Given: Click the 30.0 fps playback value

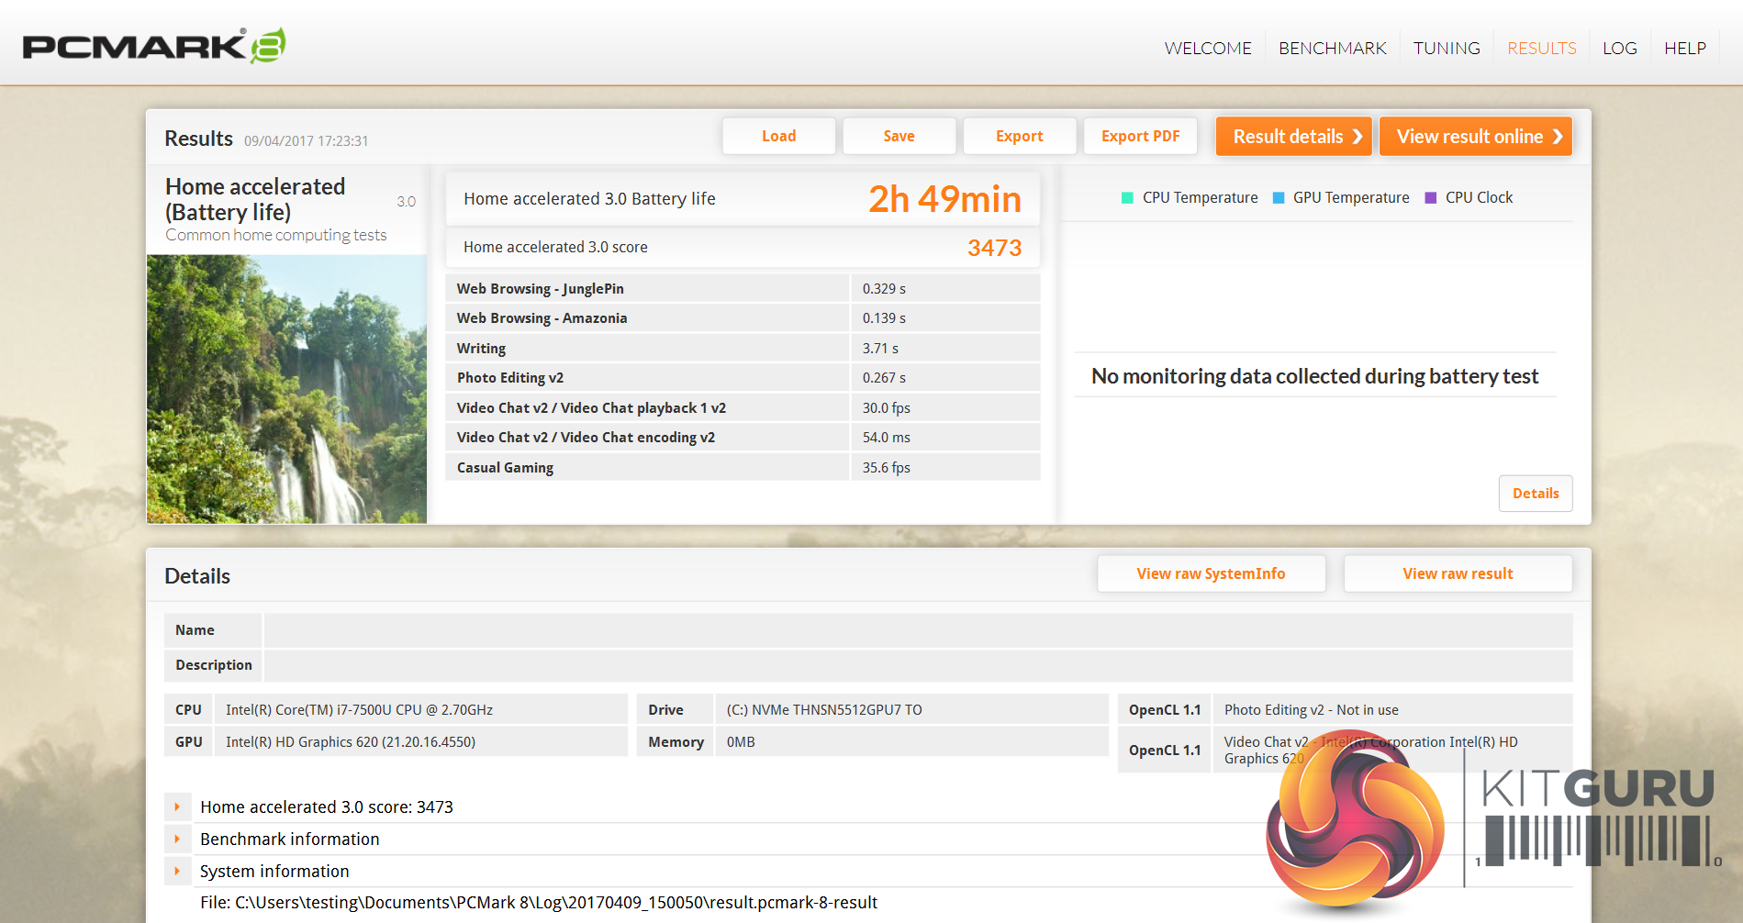Looking at the screenshot, I should coord(887,408).
